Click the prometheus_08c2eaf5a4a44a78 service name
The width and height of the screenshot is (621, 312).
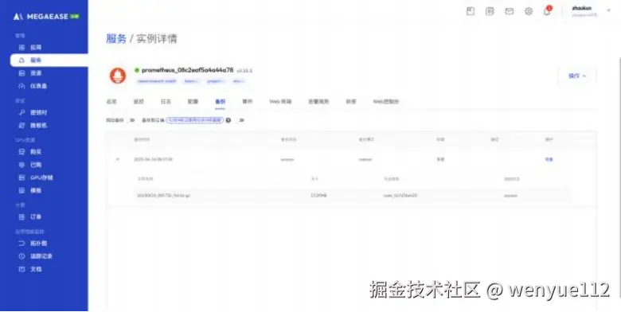(187, 70)
